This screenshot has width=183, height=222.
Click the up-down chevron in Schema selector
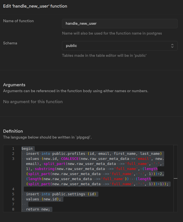point(172,46)
